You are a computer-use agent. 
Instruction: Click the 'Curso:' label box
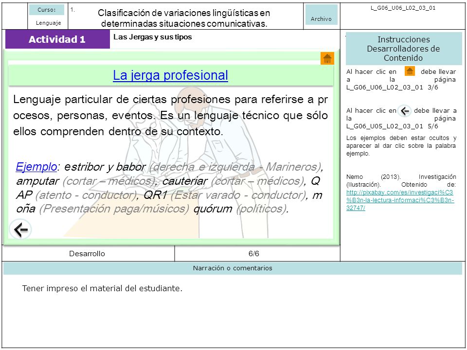click(47, 10)
